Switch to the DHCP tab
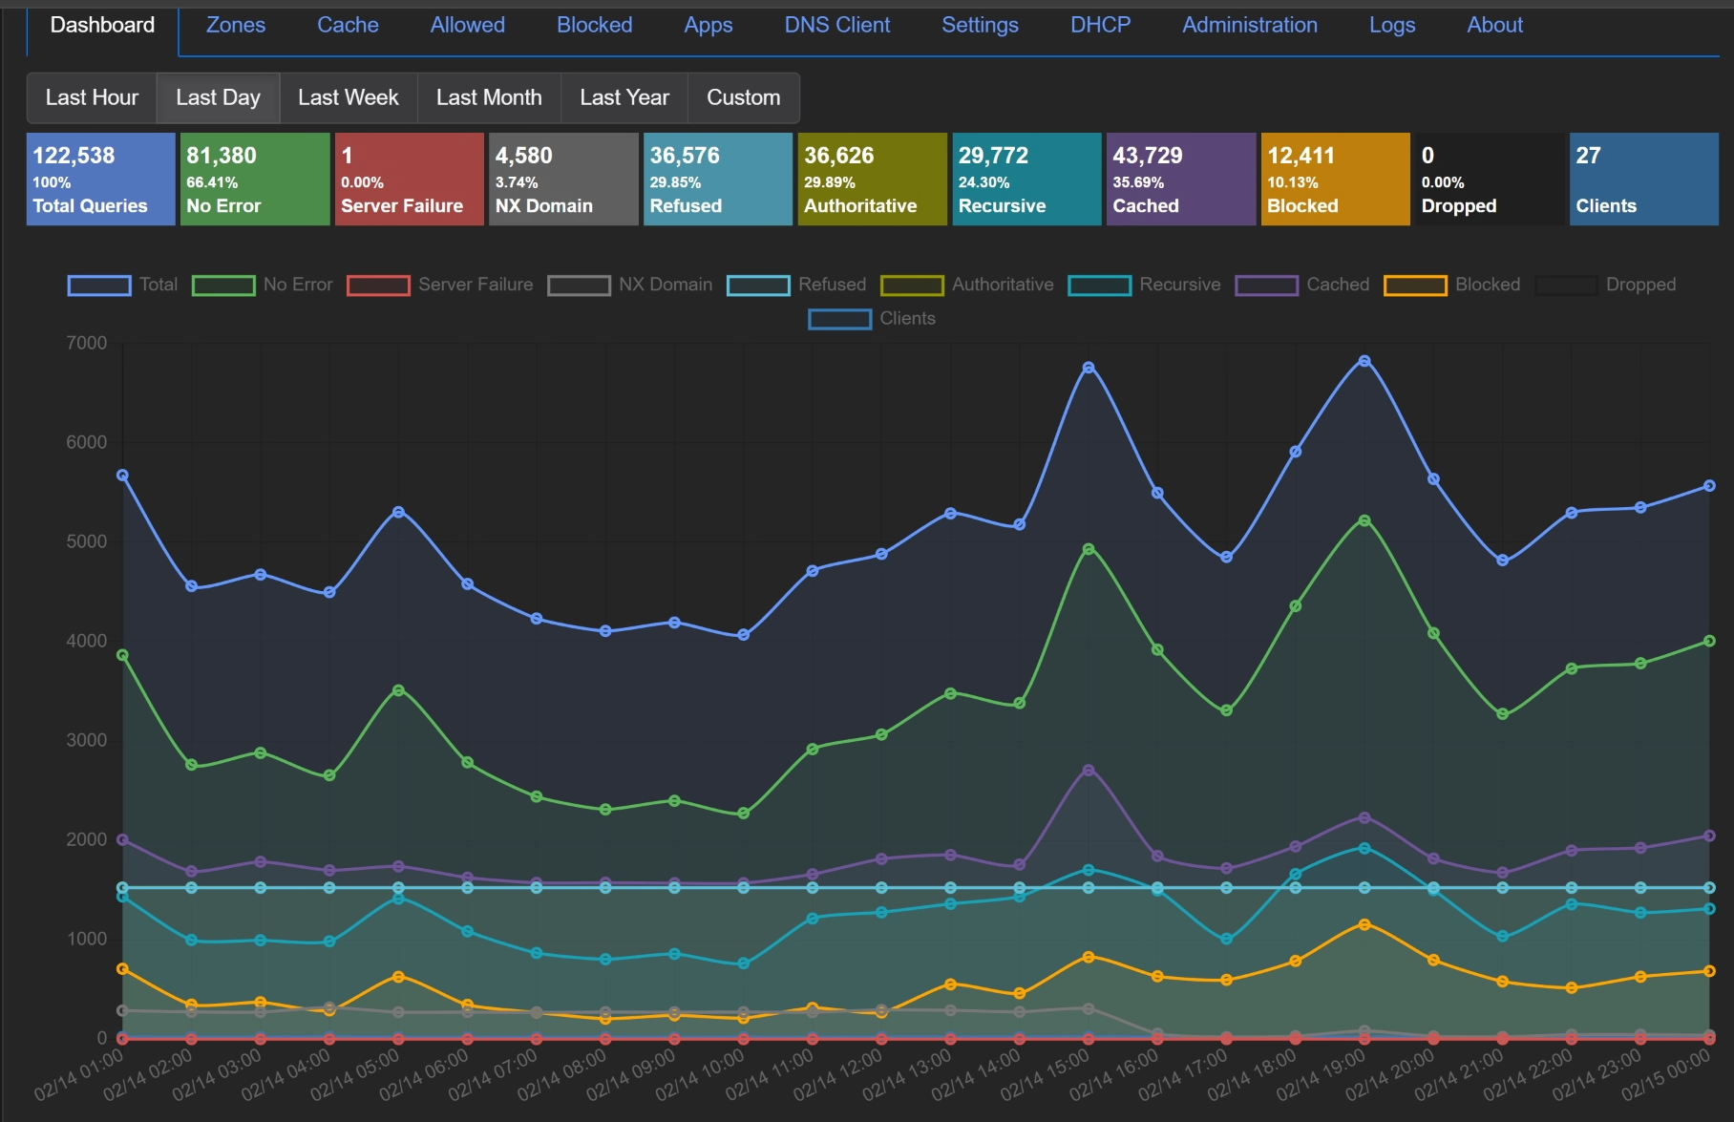This screenshot has width=1734, height=1122. pyautogui.click(x=1100, y=26)
